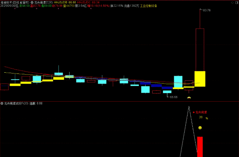Screen dimensions: 239x157
Task: Click the last pink dot marker under header
Action: tap(91, 9)
